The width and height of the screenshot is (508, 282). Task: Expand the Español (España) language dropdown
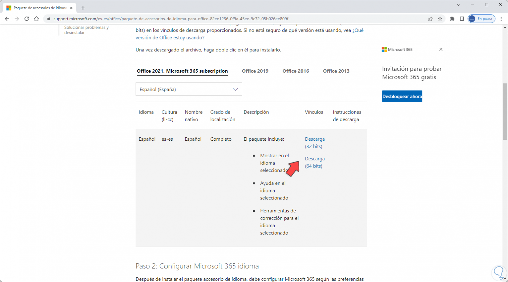point(189,89)
